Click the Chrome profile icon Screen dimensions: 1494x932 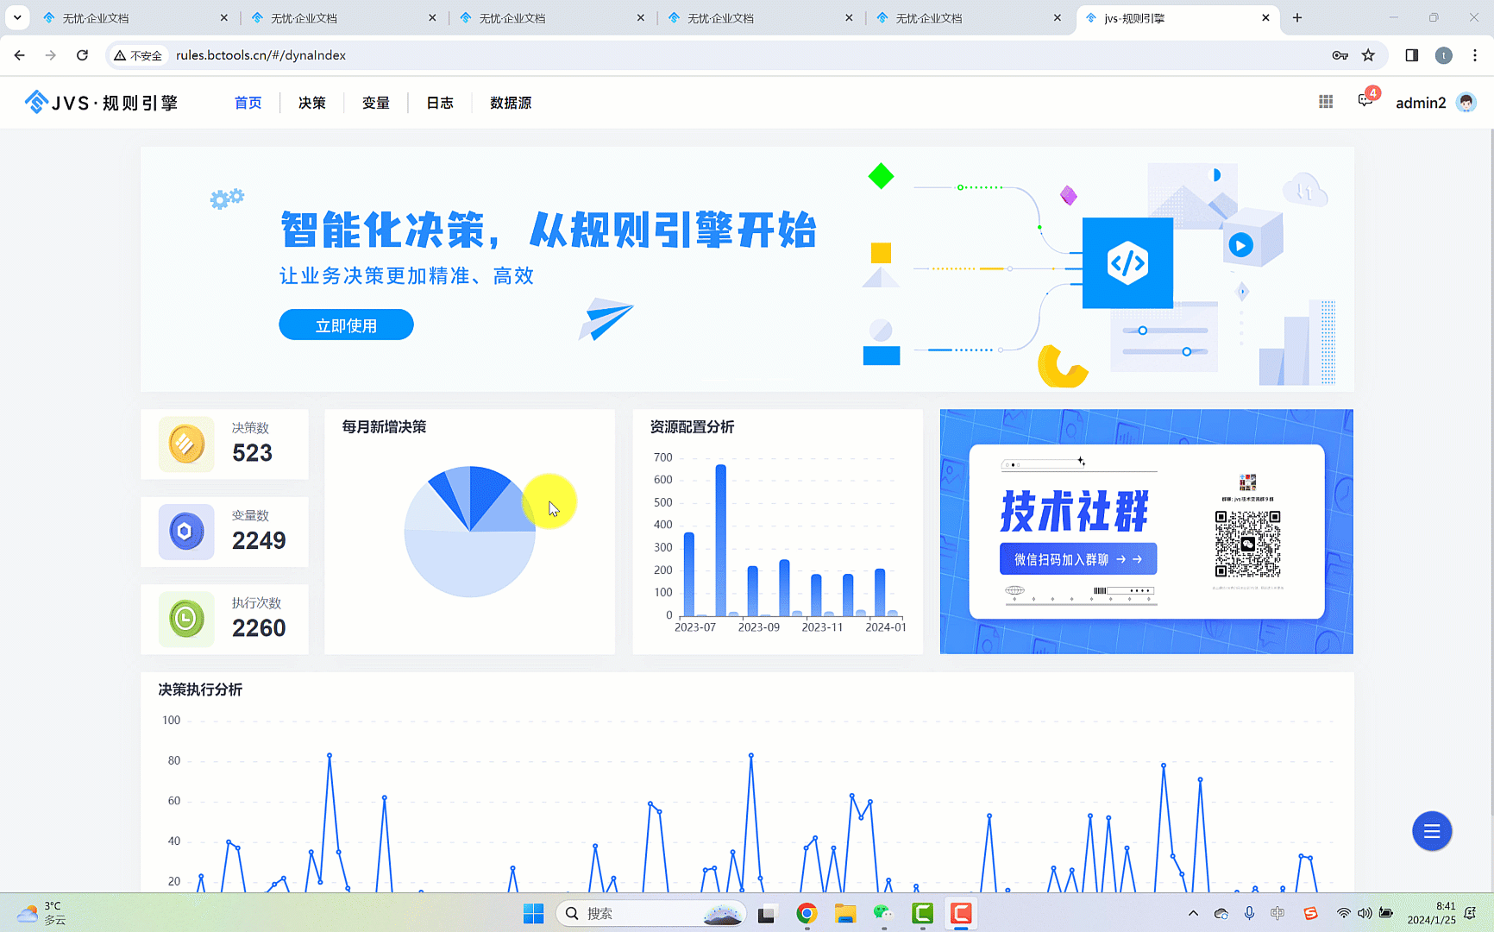tap(1443, 55)
